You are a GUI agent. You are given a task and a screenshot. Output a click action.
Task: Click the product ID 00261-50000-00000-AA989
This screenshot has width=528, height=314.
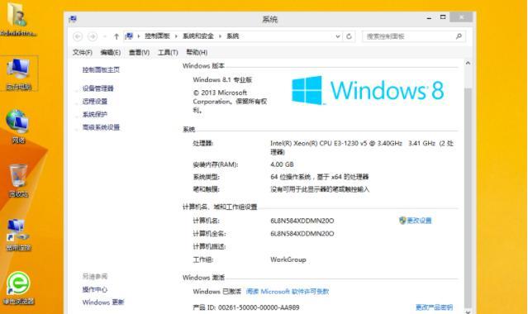click(x=259, y=307)
